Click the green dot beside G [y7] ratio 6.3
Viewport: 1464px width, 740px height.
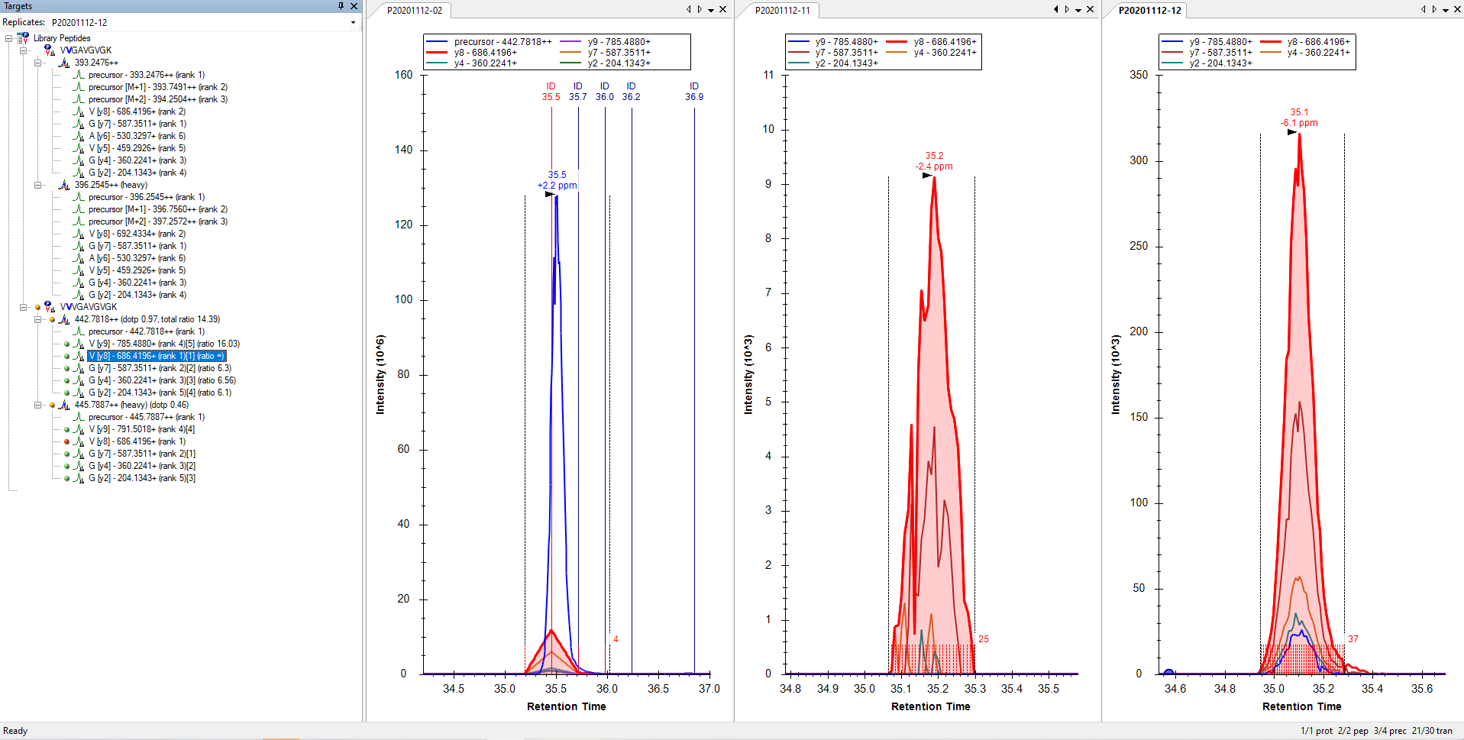point(67,368)
